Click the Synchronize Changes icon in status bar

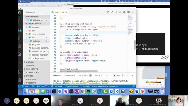[33, 86]
